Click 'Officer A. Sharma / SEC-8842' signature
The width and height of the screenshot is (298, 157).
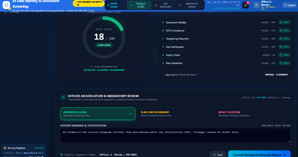point(118,155)
